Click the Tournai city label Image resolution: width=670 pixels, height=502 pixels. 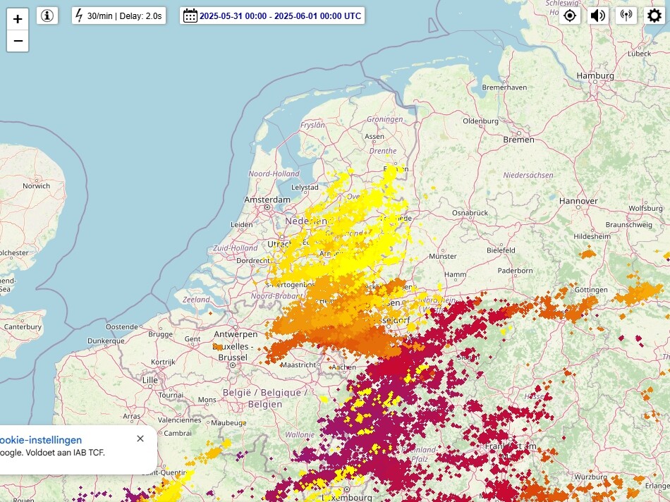click(x=171, y=396)
